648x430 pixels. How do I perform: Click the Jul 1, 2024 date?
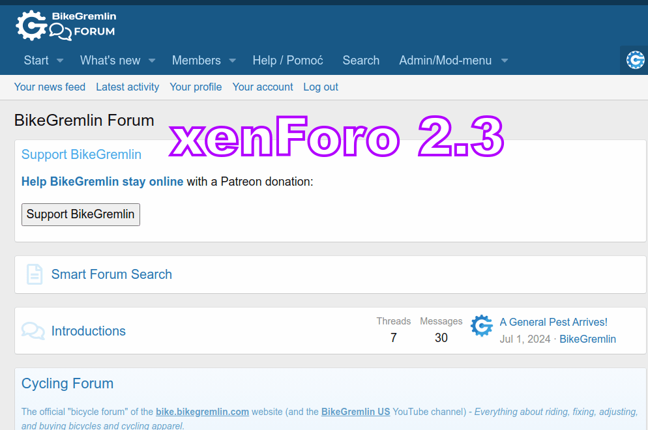click(x=525, y=339)
